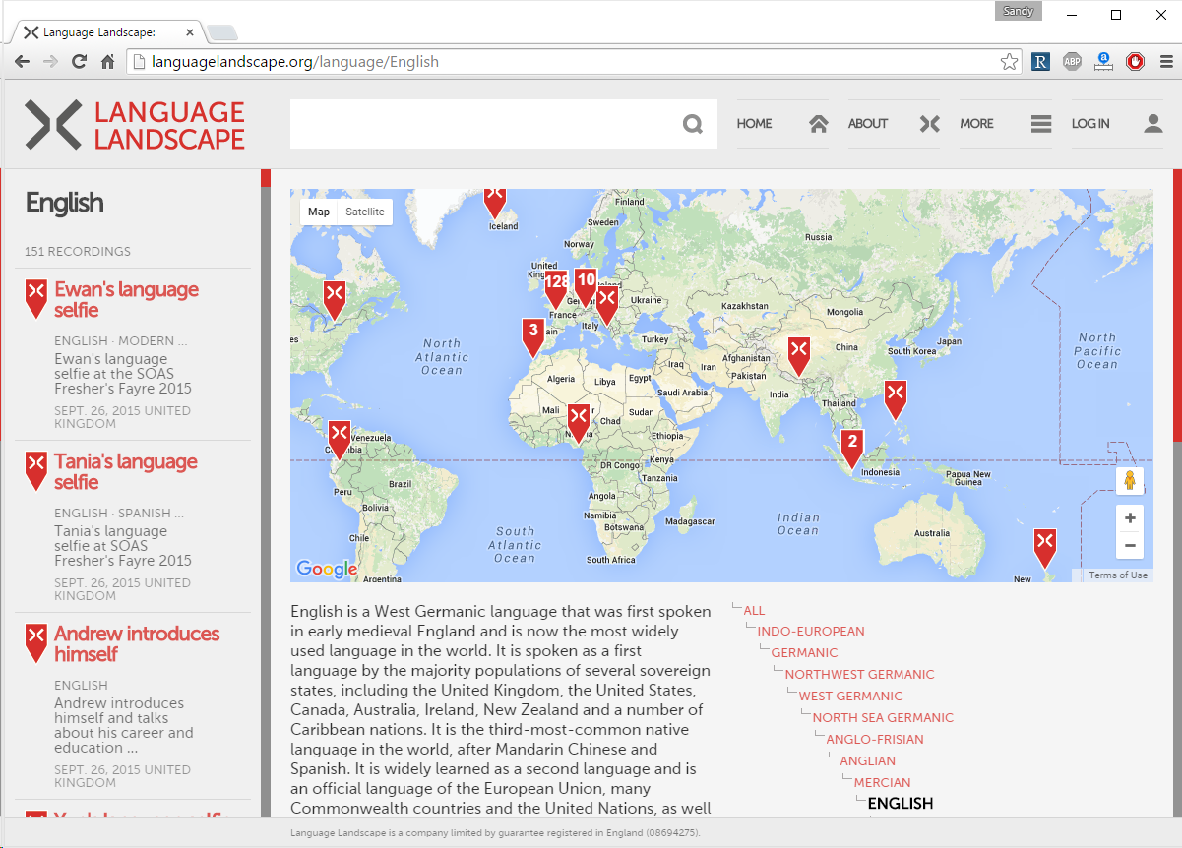Select NORTH SEA GERMANIC in the tree
The height and width of the screenshot is (848, 1182).
pos(883,718)
